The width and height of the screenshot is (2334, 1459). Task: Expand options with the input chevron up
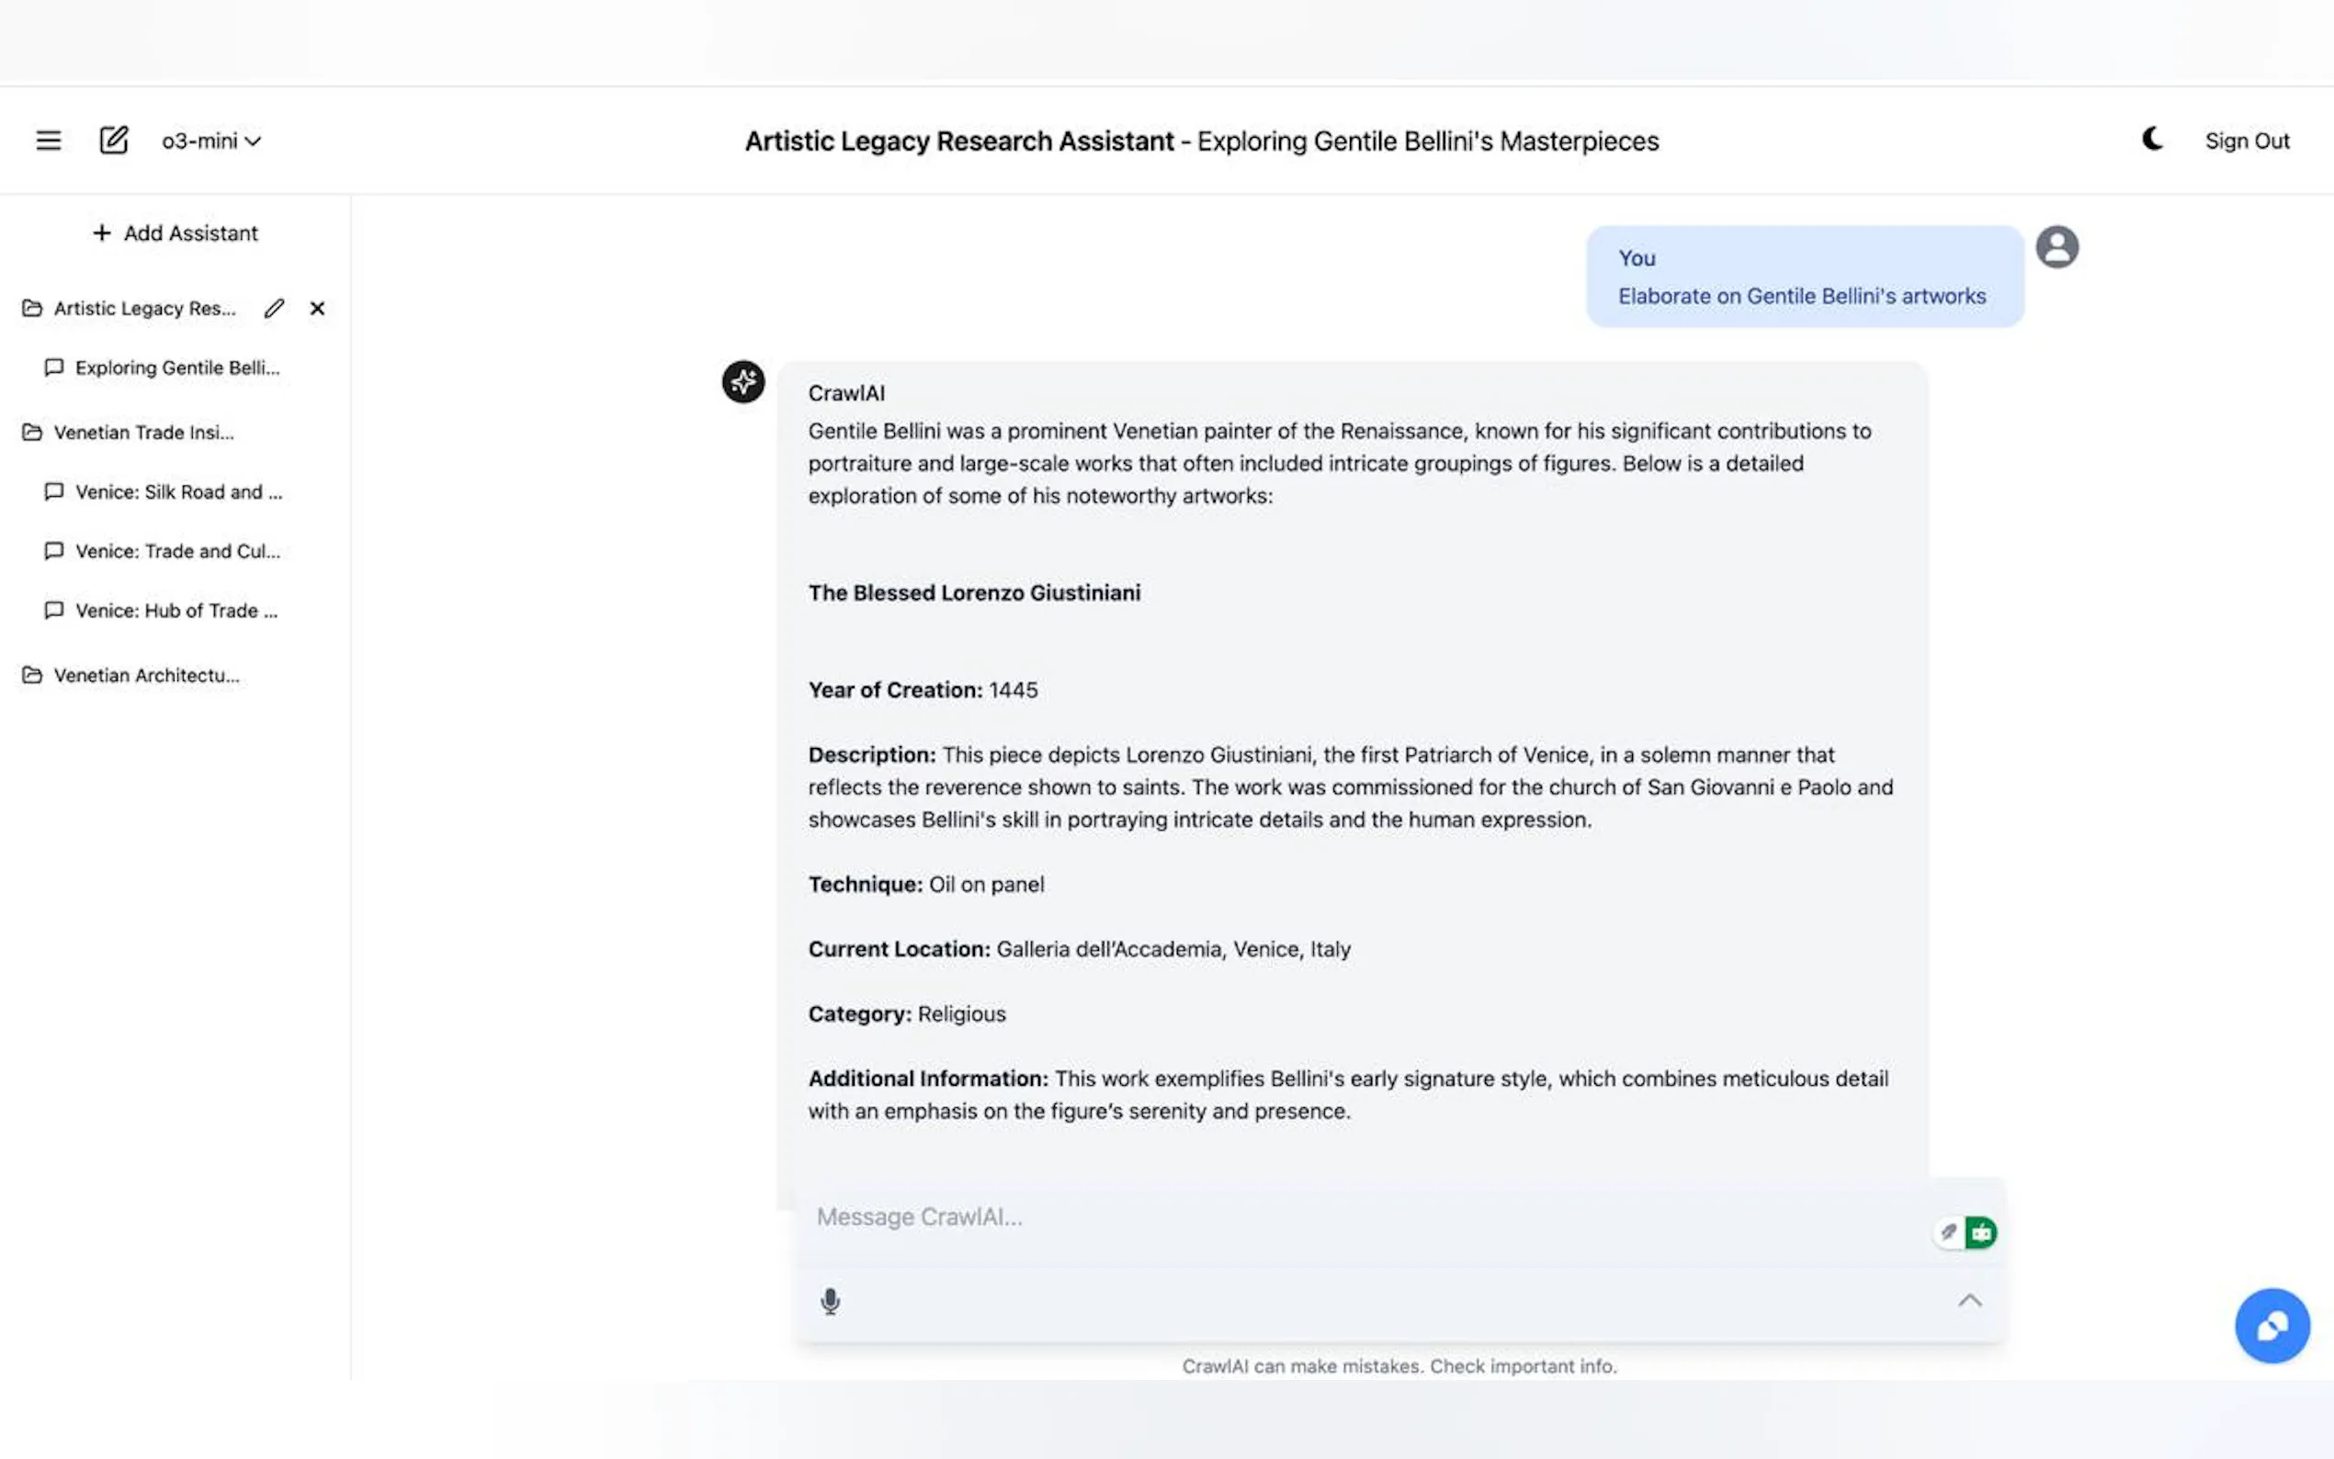pyautogui.click(x=1969, y=1301)
